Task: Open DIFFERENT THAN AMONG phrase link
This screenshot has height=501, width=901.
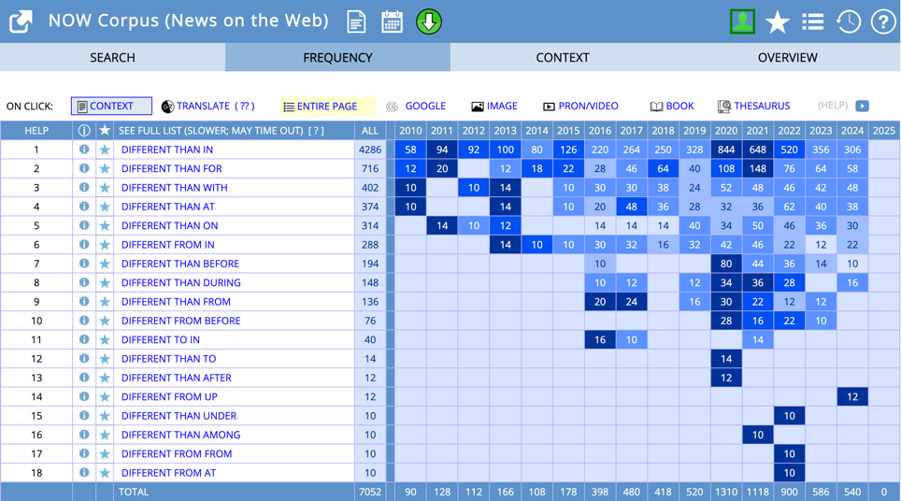Action: click(181, 435)
